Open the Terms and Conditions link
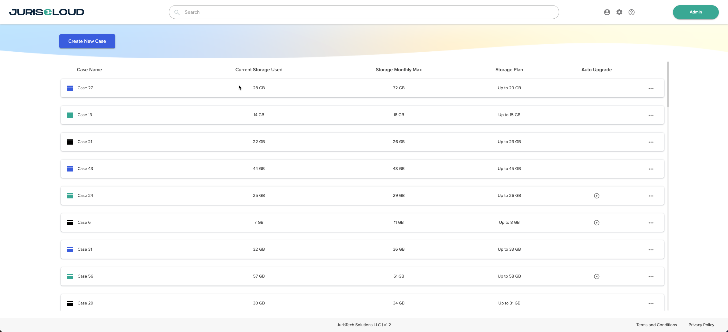 pos(656,325)
